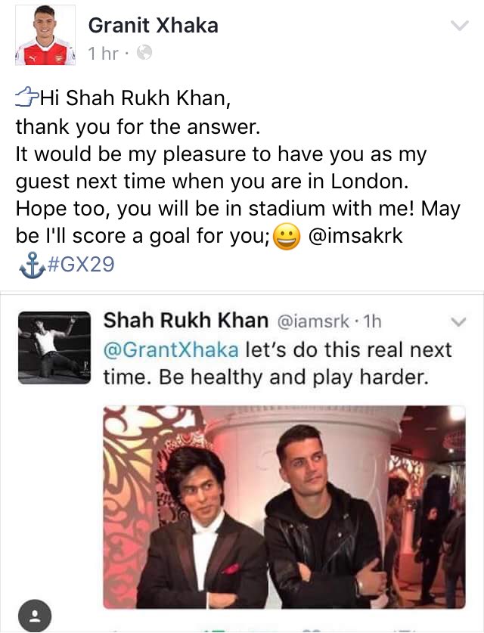Open the #GX29 hashtag
This screenshot has width=484, height=633.
[x=81, y=264]
